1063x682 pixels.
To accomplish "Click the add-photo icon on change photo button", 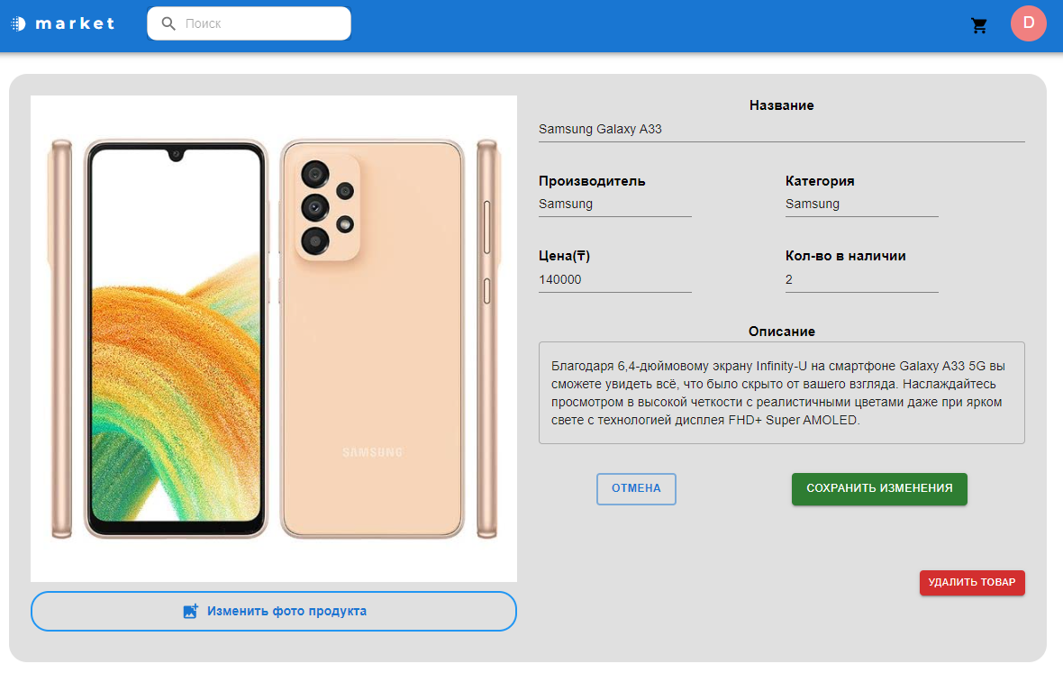I will pyautogui.click(x=190, y=611).
